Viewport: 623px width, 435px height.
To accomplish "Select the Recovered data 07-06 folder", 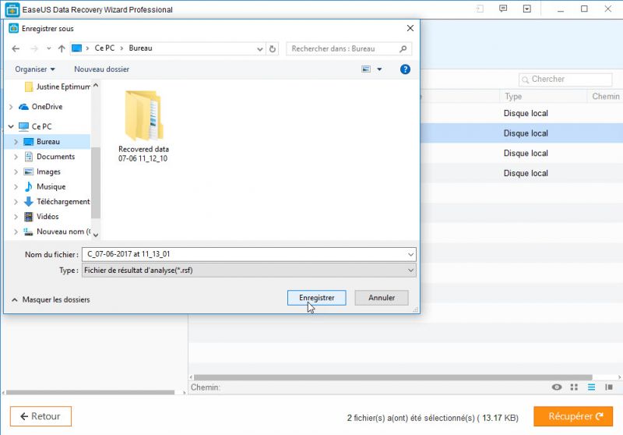I will (143, 126).
